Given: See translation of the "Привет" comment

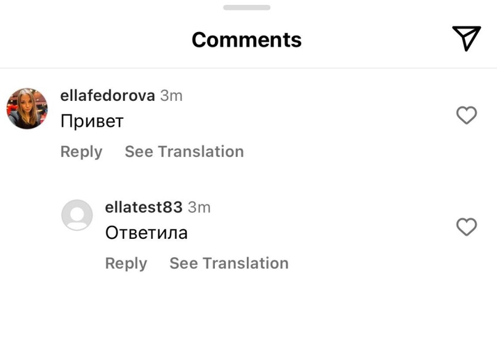Looking at the screenshot, I should pos(184,151).
